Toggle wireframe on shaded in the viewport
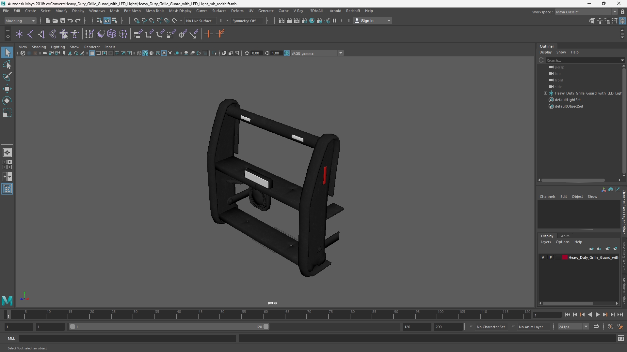Screen dimensions: 627x352 coord(158,53)
